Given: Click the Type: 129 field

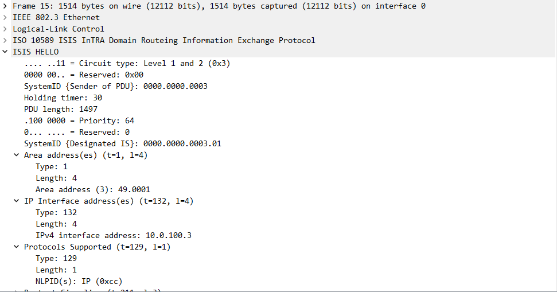Looking at the screenshot, I should (56, 258).
